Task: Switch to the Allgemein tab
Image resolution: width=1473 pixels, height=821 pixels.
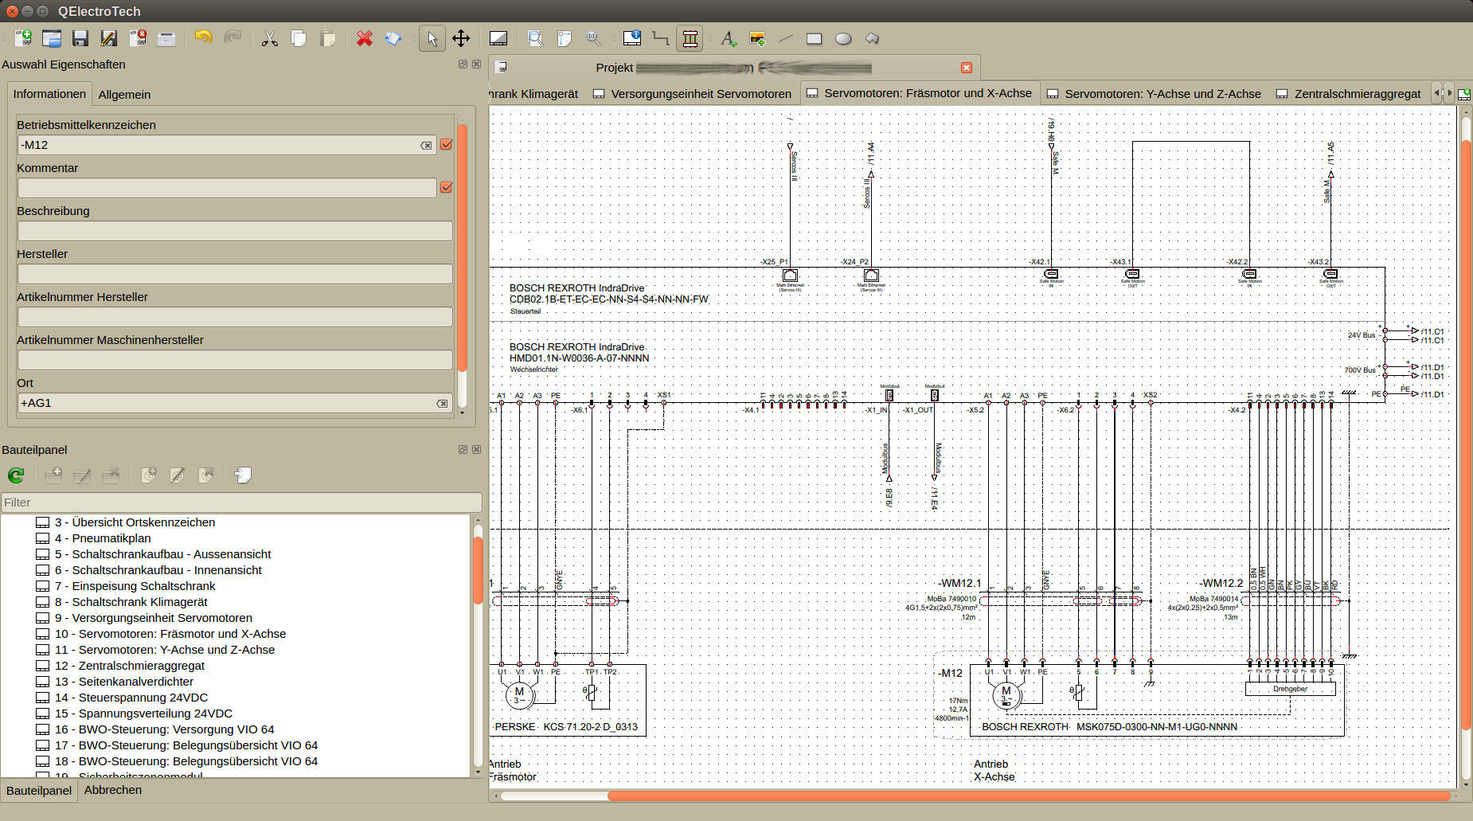Action: 124,95
